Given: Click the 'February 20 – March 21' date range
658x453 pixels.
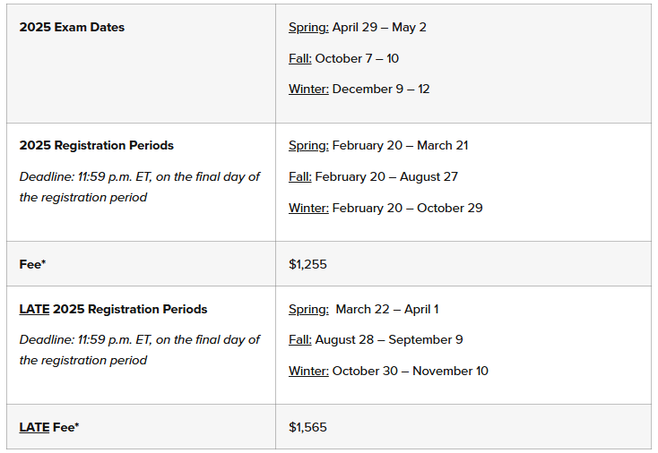Looking at the screenshot, I should 400,145.
